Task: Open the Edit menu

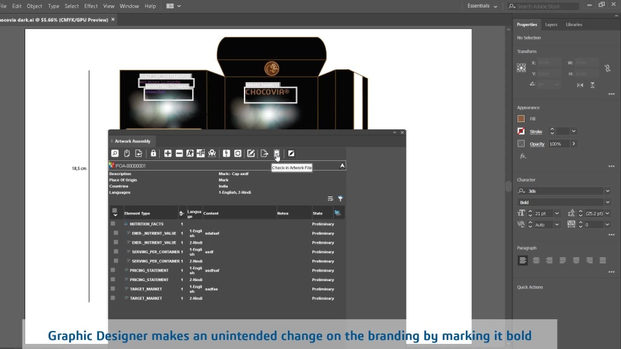Action: coord(17,6)
